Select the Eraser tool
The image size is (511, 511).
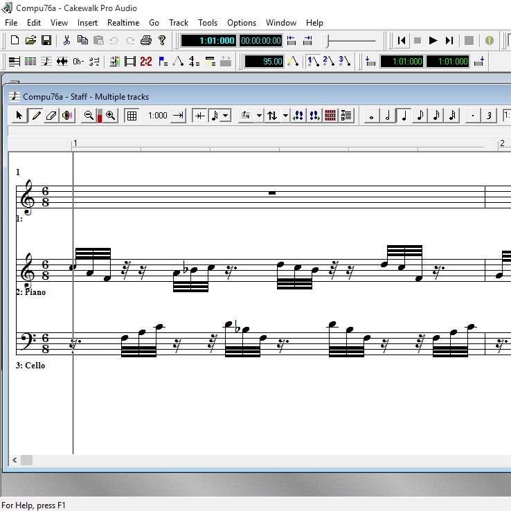tap(51, 116)
